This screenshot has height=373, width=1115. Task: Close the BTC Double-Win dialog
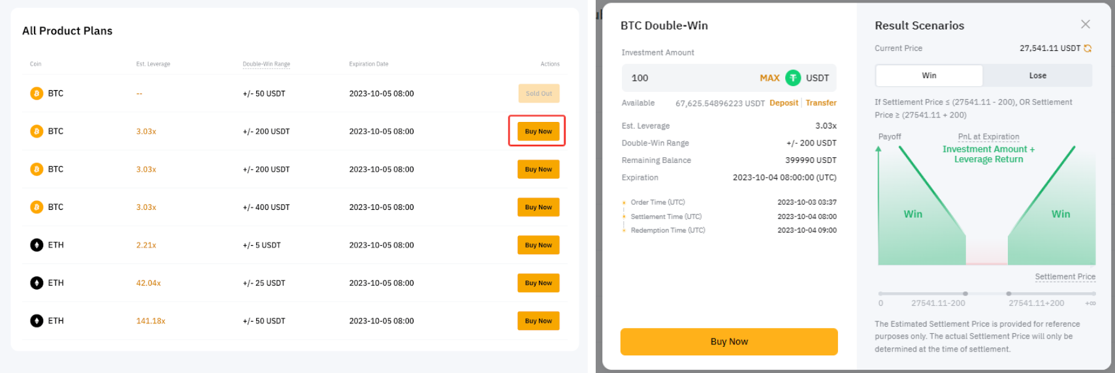tap(1086, 24)
